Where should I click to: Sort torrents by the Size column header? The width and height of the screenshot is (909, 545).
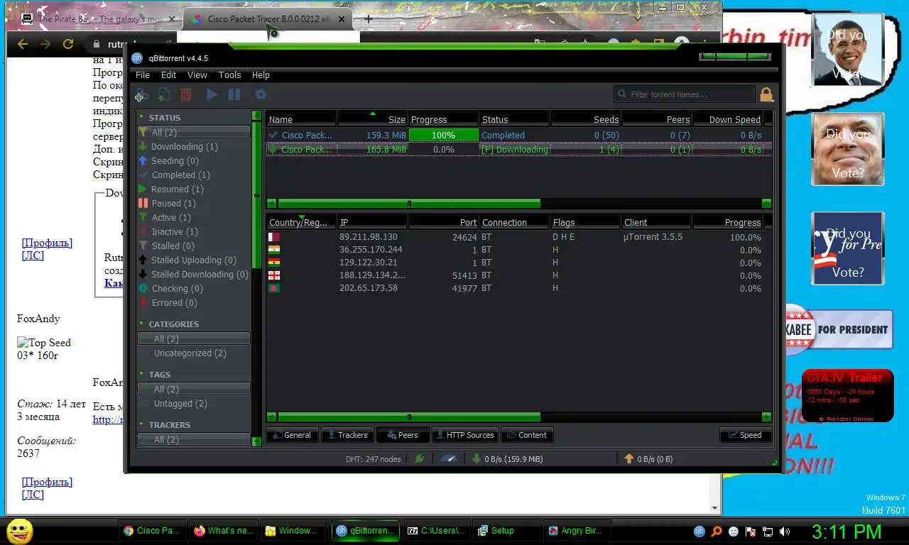pos(373,119)
